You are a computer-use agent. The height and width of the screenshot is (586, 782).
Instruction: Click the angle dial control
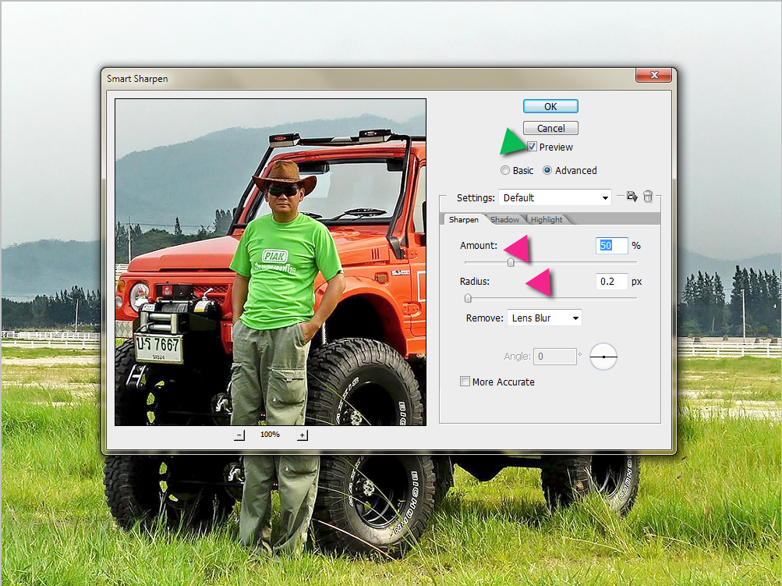(603, 357)
